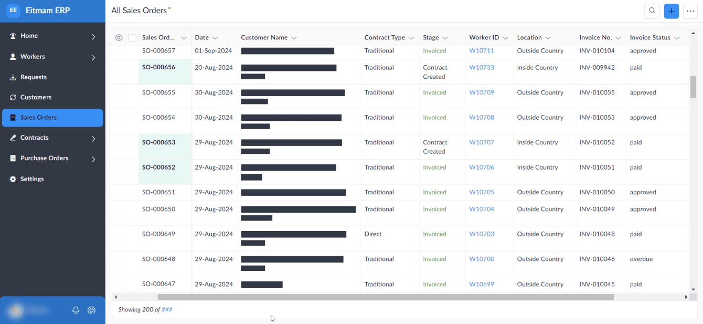Select the Home icon in the sidebar

12,36
